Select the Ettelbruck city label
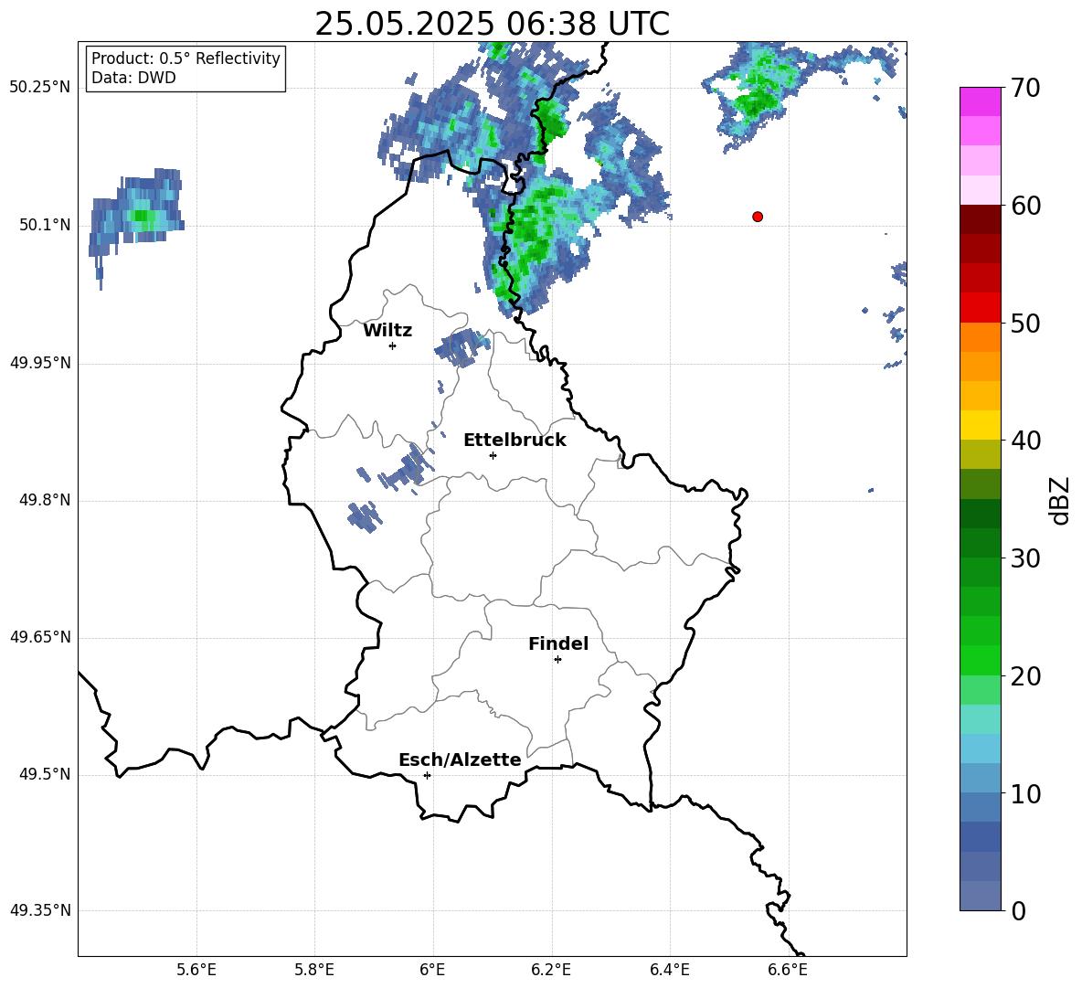 [514, 441]
